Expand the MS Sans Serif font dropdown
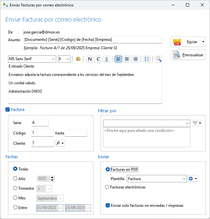 coord(53,59)
